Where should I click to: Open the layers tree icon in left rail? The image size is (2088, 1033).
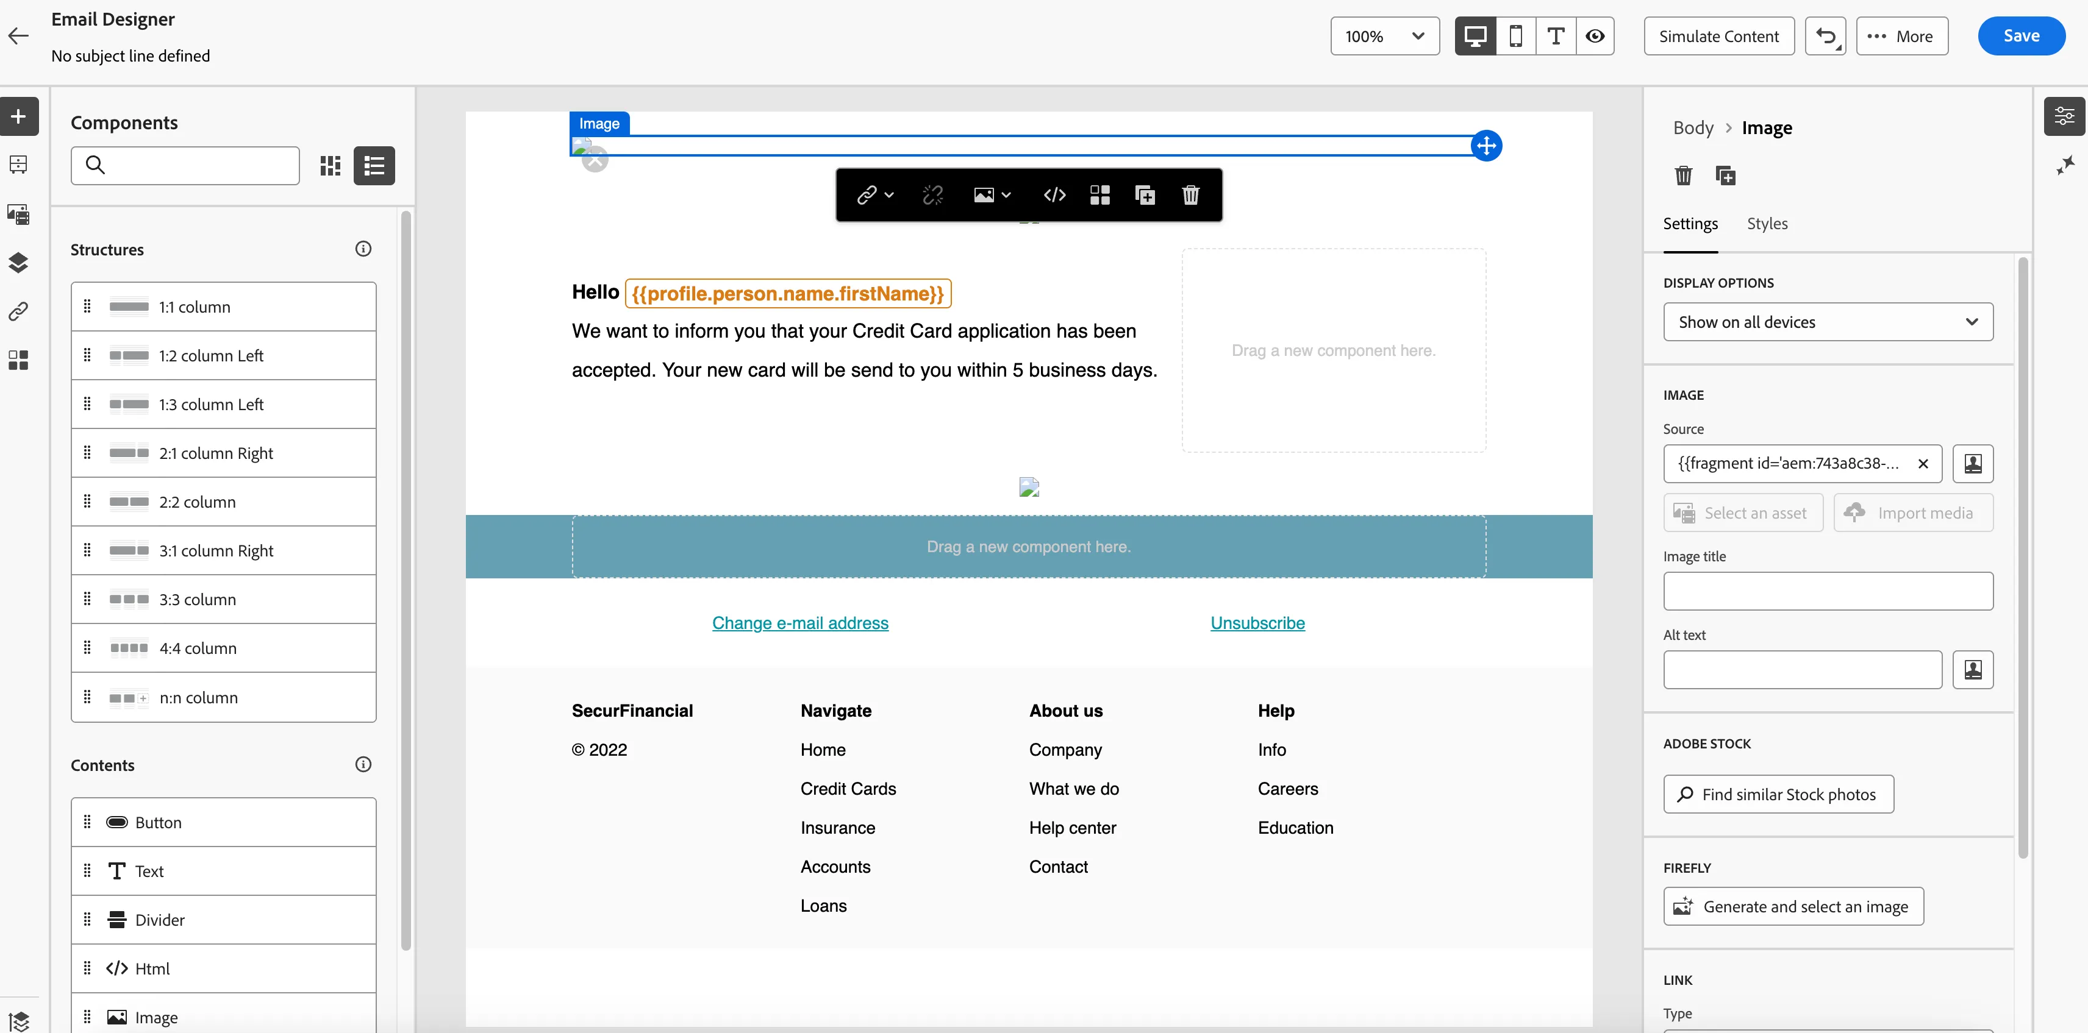[19, 263]
